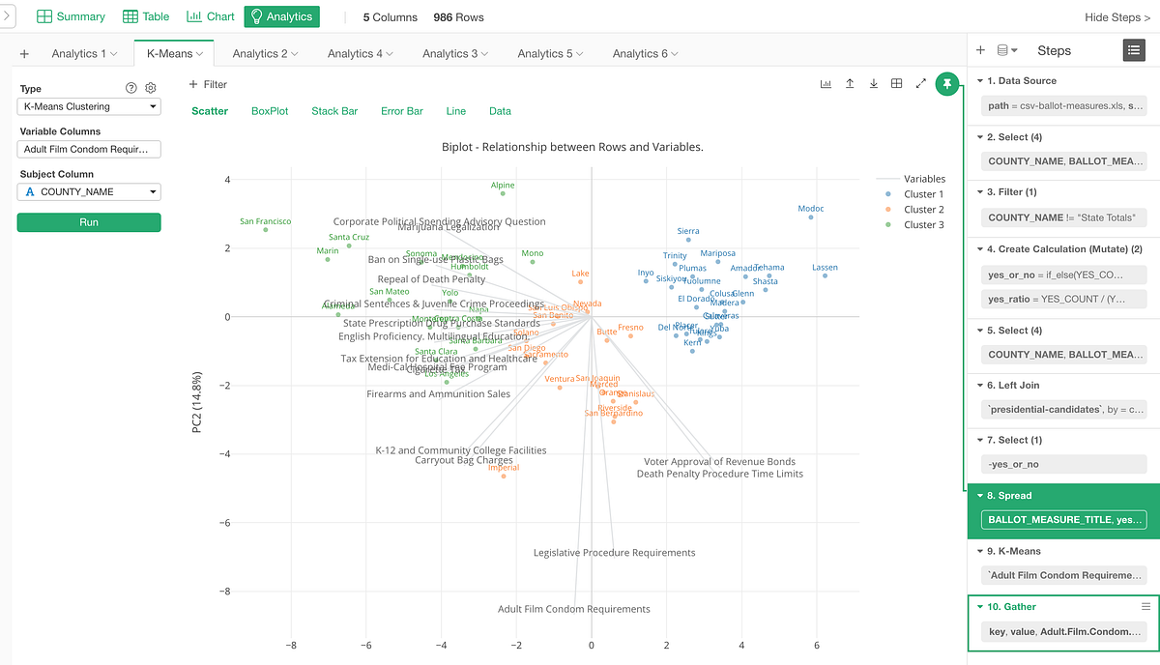
Task: Click the green pin icon on the chart
Action: 947,84
